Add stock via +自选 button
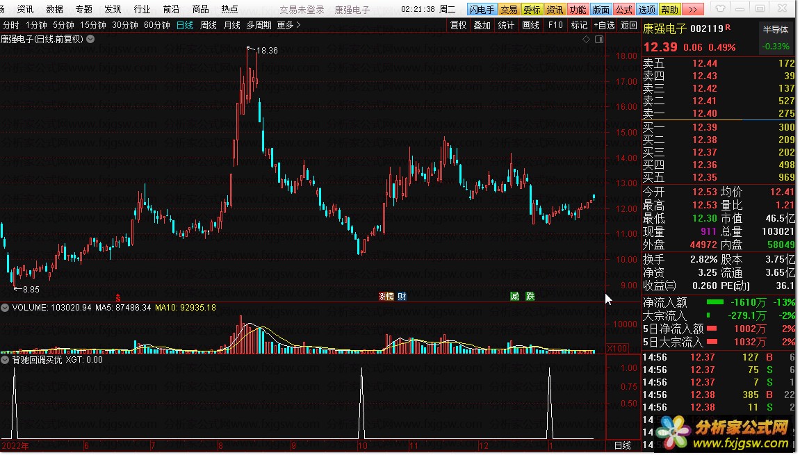800x455 pixels. pyautogui.click(x=604, y=25)
